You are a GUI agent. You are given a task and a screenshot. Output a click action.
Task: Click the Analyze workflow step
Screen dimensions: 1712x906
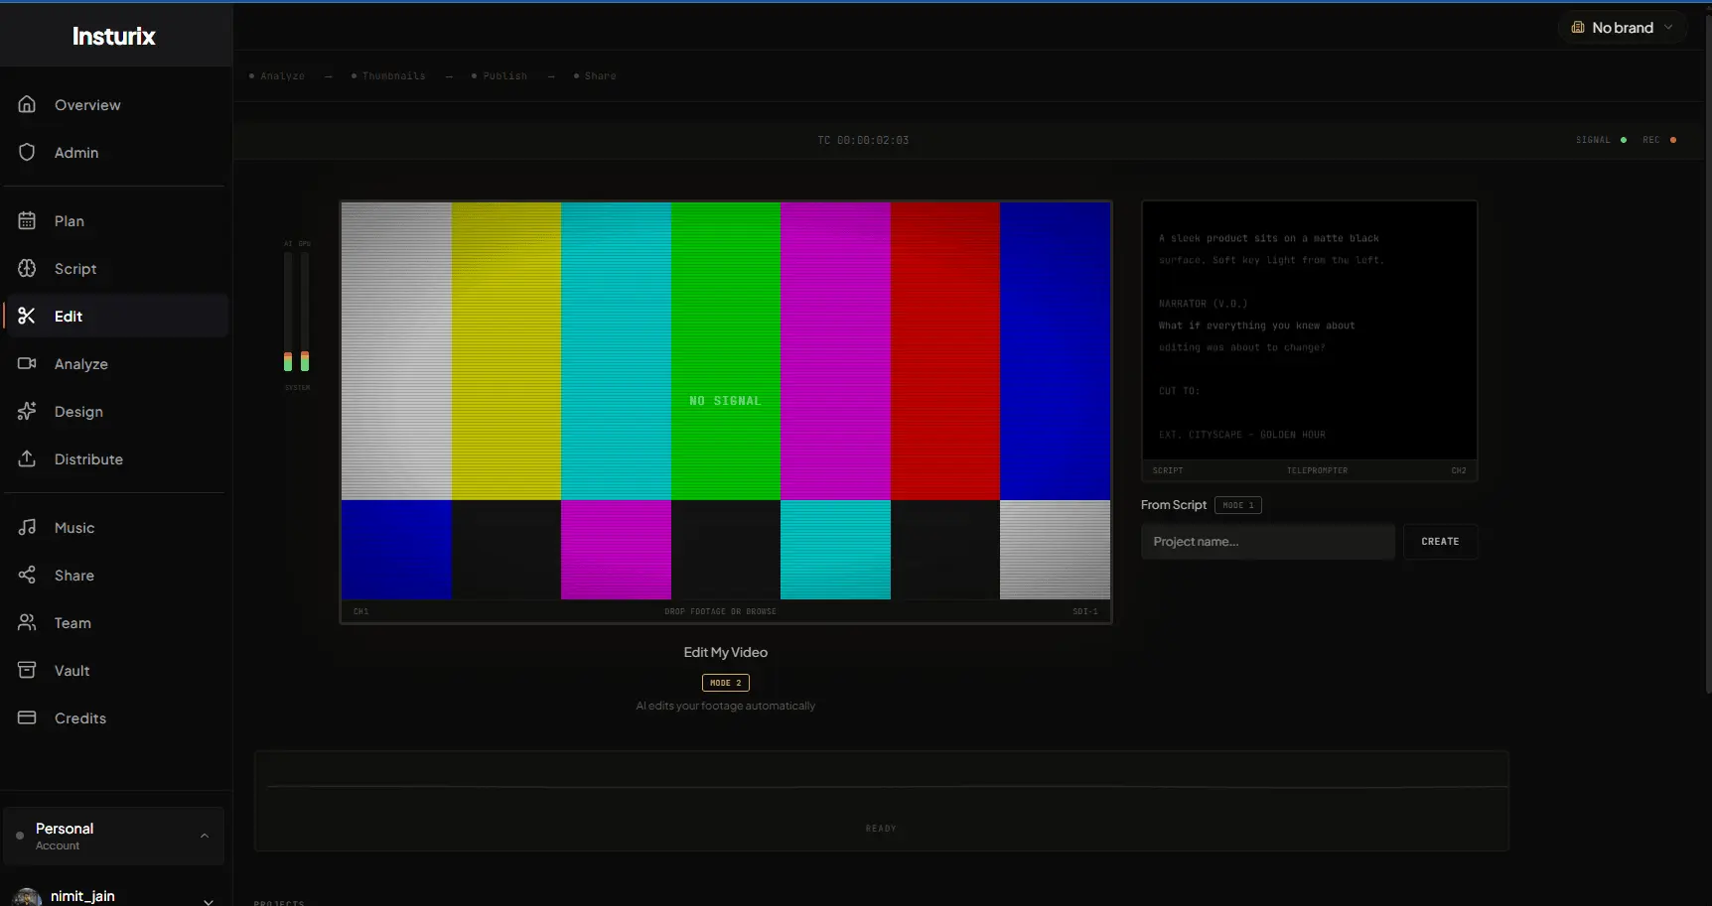pos(277,75)
